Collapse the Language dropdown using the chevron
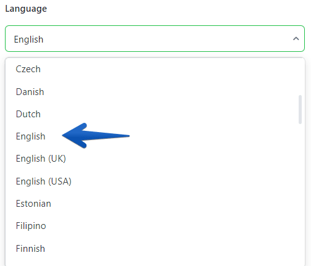The image size is (311, 266). coord(296,39)
